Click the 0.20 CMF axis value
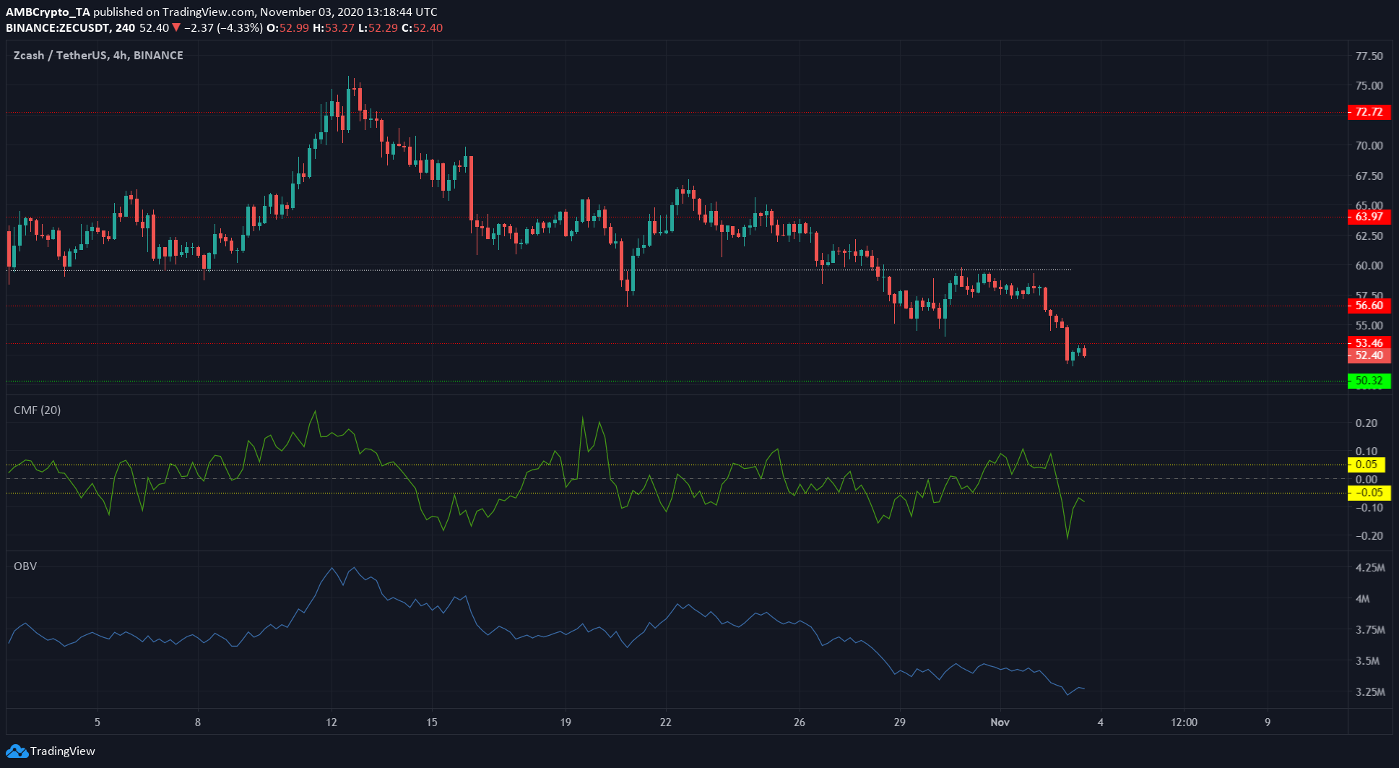This screenshot has height=768, width=1399. pos(1366,423)
